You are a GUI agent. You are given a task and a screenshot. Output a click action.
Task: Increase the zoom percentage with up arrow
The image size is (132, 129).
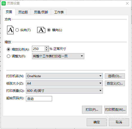[x=47, y=48]
